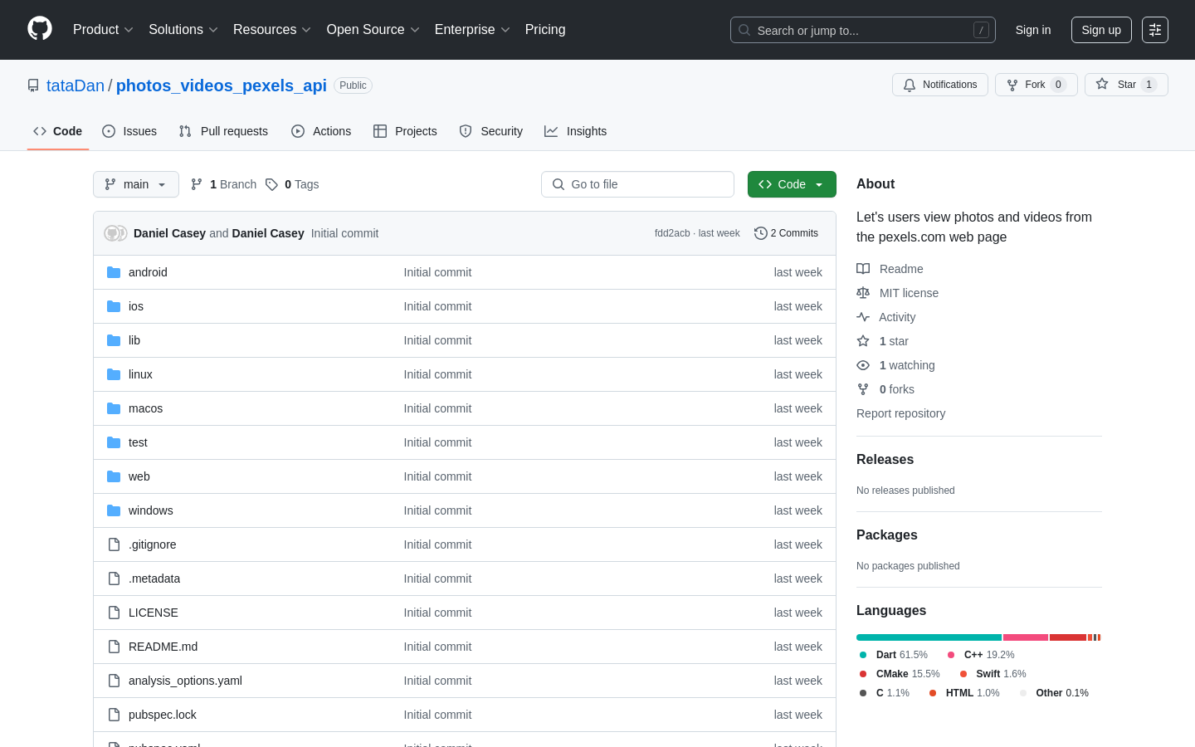Open the GitHub homepage logo

point(40,29)
